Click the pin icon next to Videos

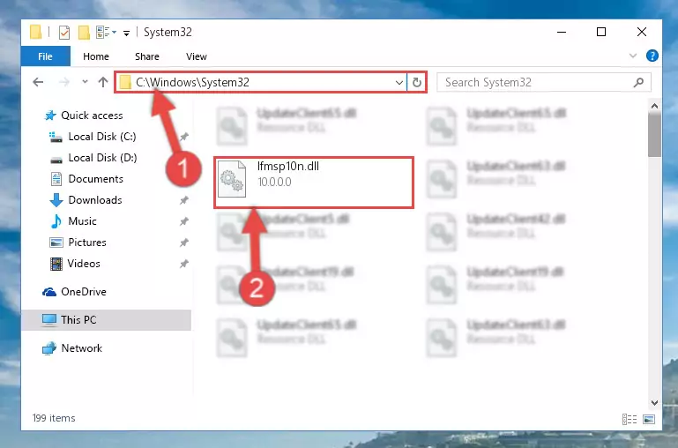click(183, 264)
